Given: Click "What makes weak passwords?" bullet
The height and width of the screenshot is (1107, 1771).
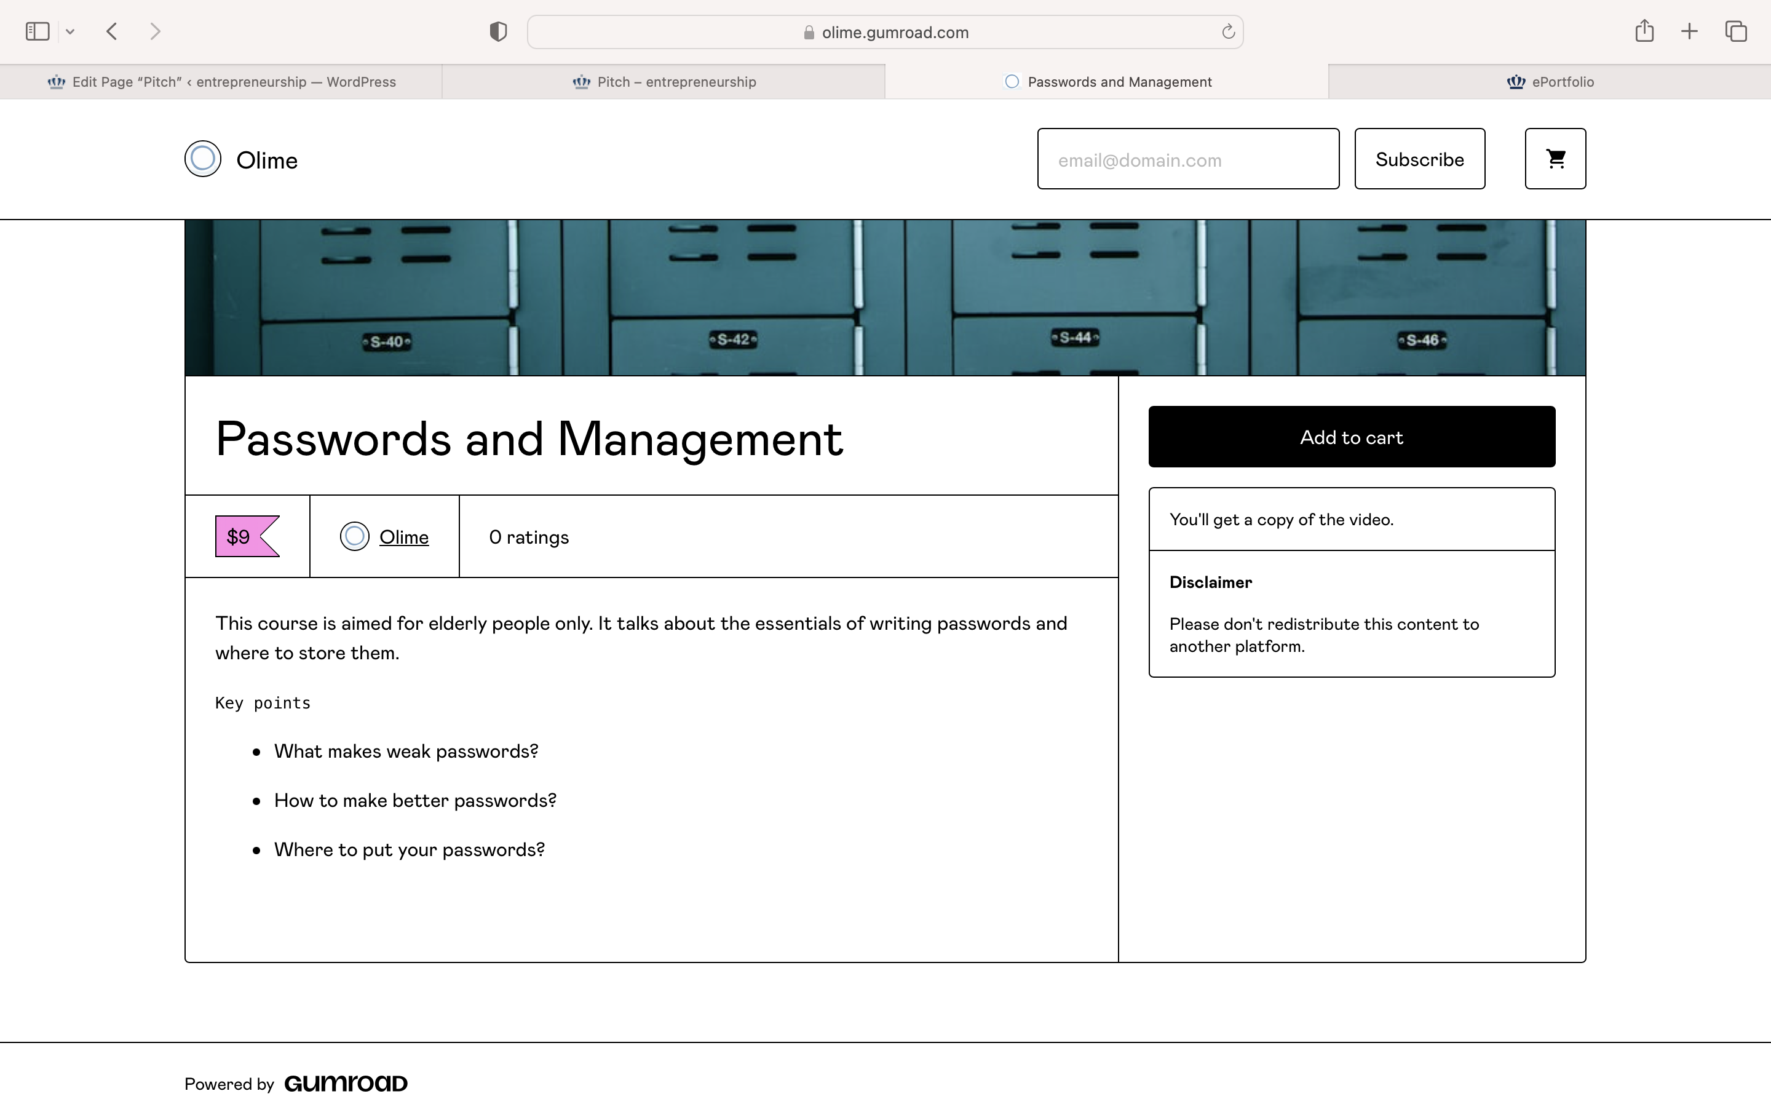Looking at the screenshot, I should (x=406, y=752).
